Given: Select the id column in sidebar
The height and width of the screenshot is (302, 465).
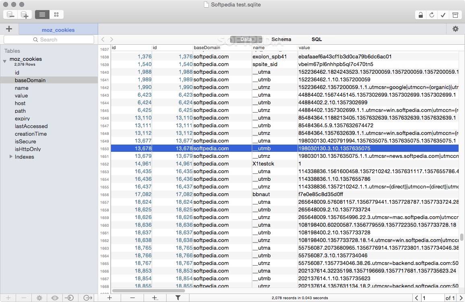Looking at the screenshot, I should [x=17, y=72].
